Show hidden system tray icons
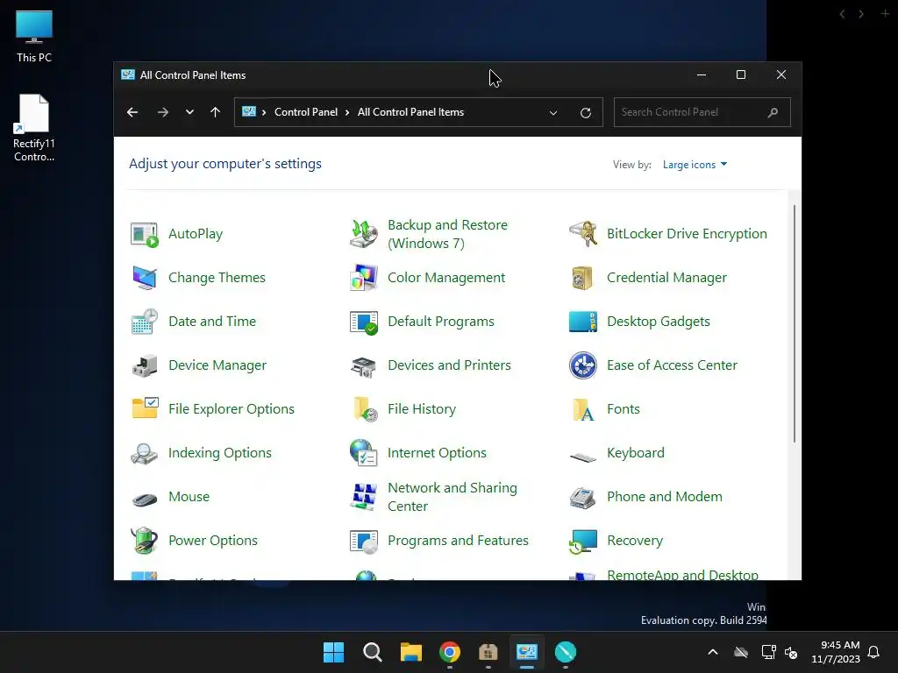 coord(713,652)
